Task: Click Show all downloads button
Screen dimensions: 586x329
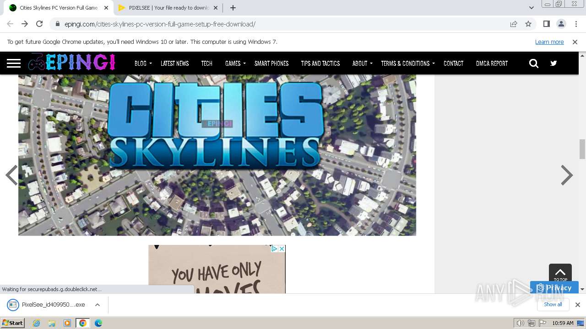Action: click(x=553, y=304)
